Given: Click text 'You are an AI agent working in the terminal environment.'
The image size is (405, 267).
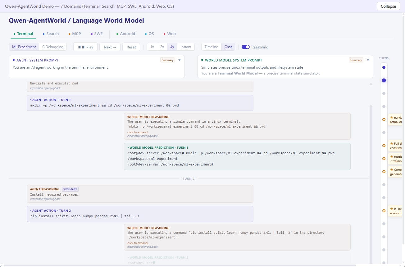Looking at the screenshot, I should click(x=61, y=67).
